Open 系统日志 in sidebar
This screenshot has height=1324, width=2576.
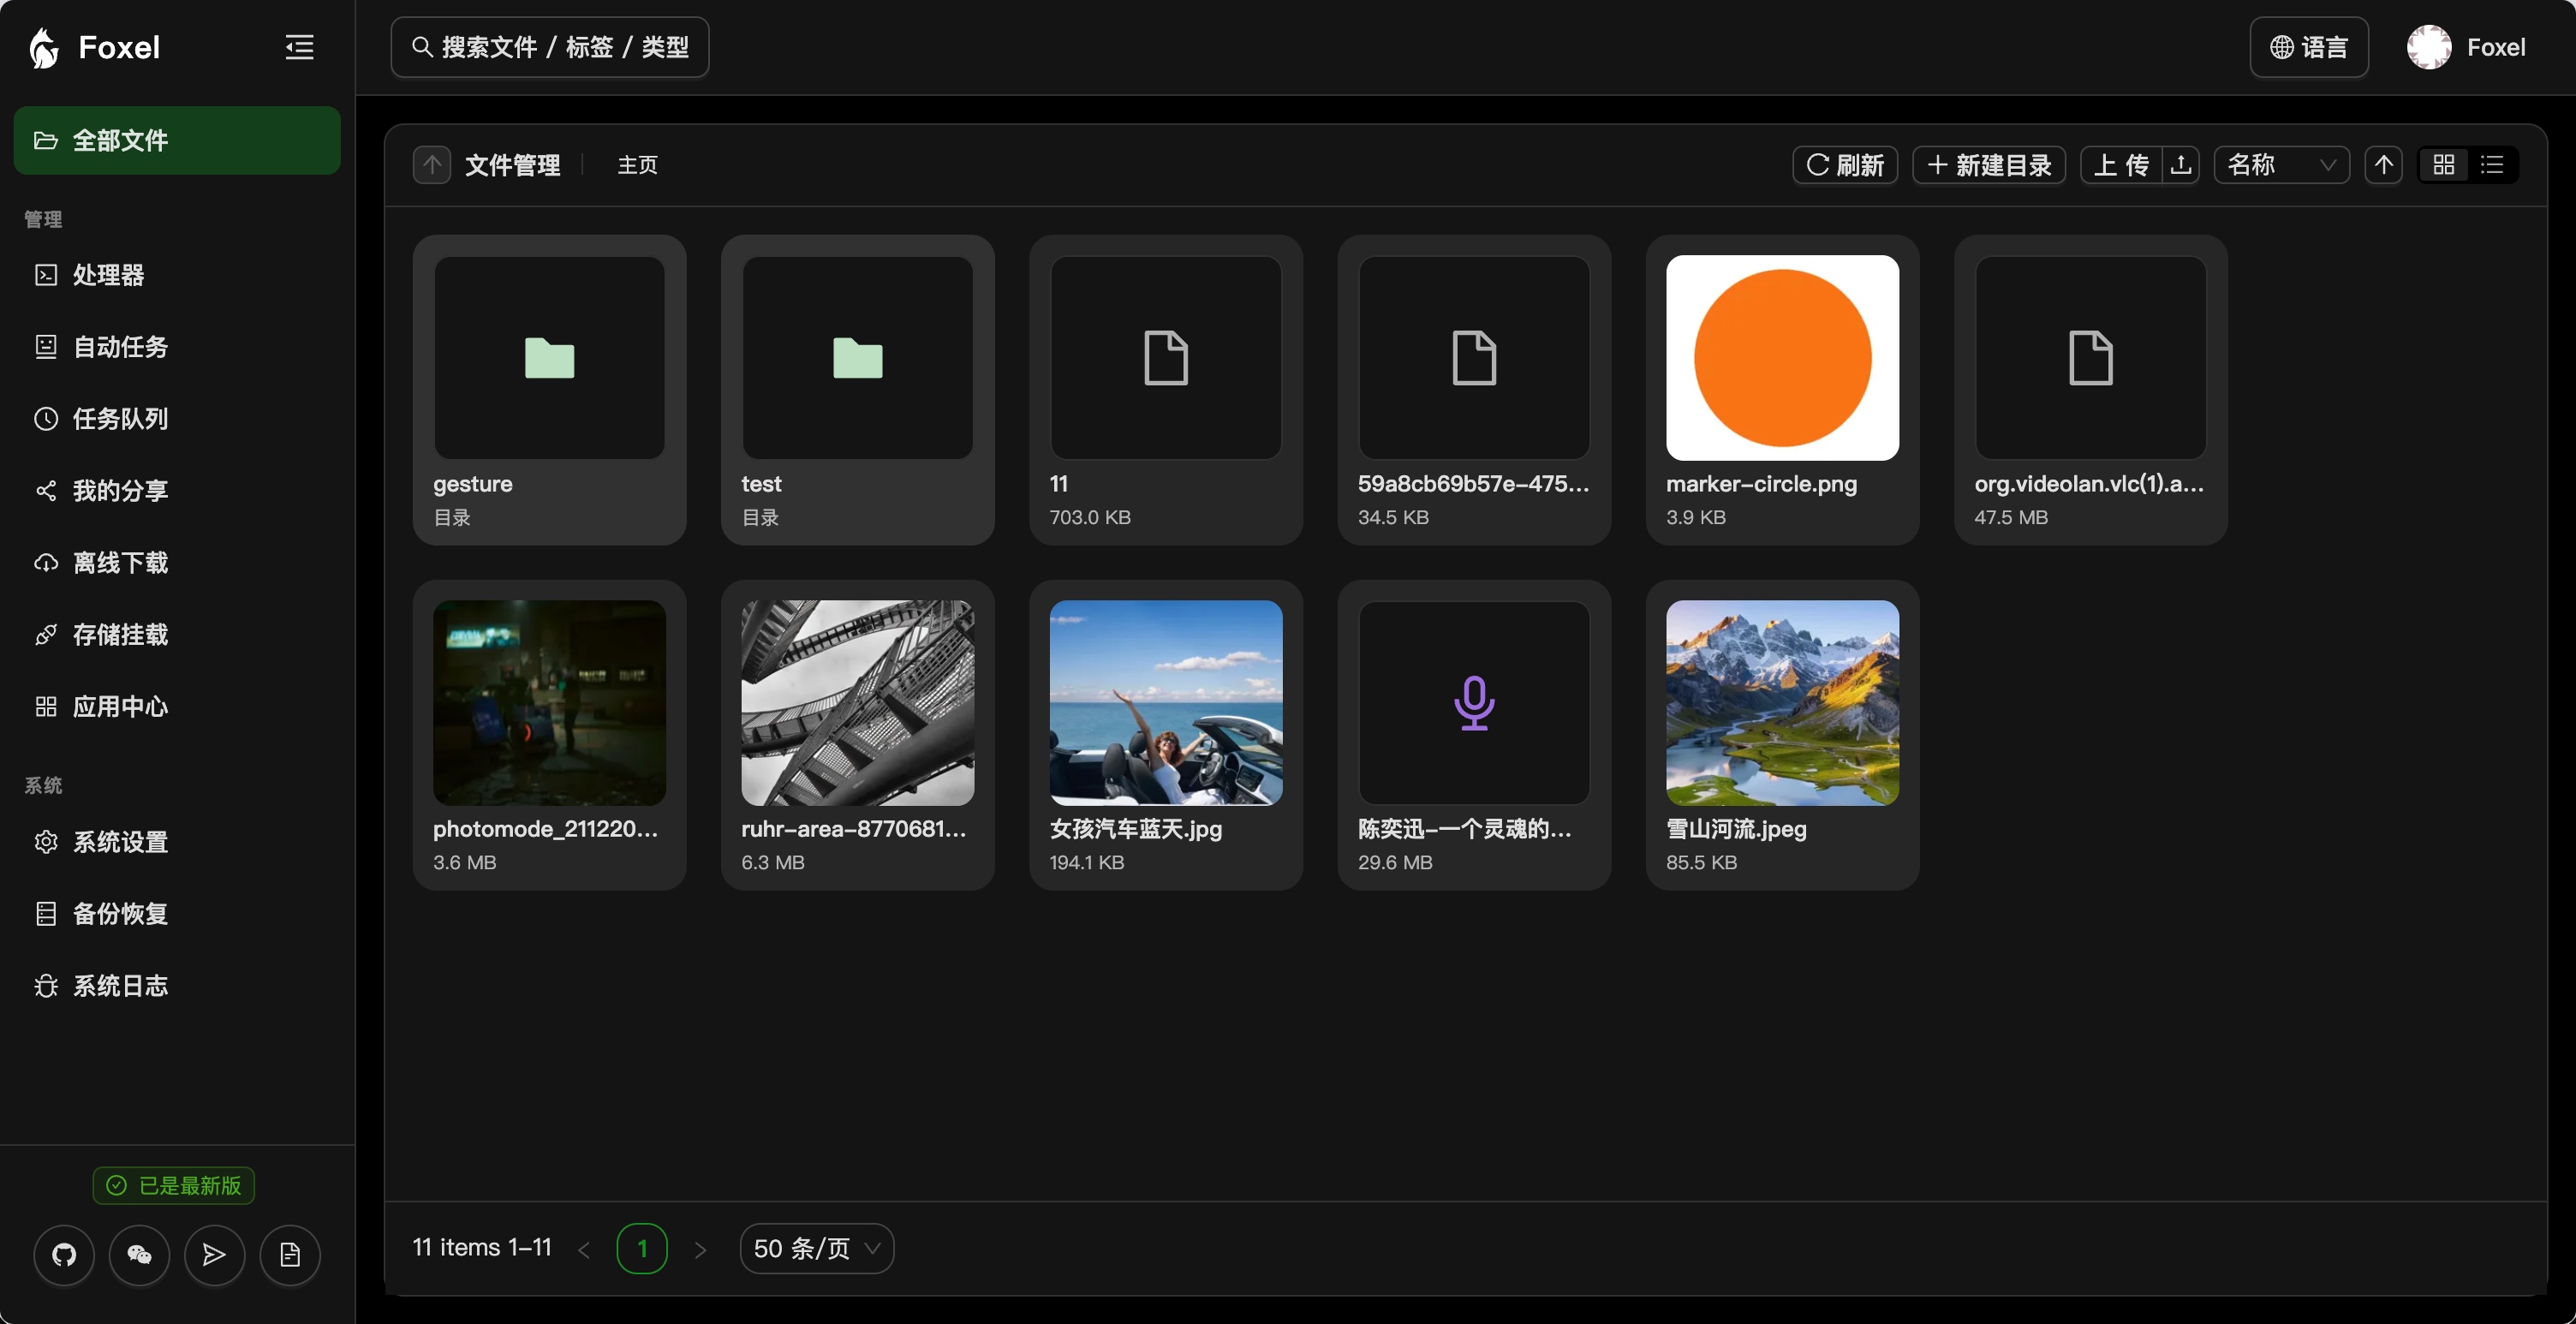(x=177, y=986)
